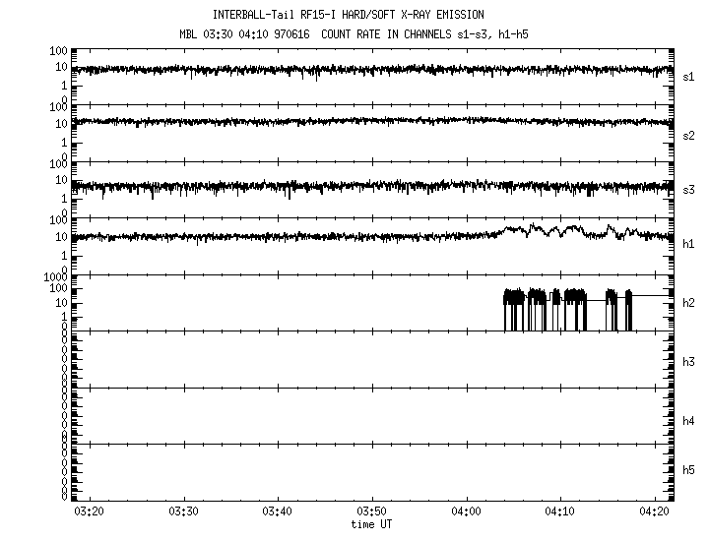709x541 pixels.
Task: Select the 04:00 time axis label
Action: [466, 512]
